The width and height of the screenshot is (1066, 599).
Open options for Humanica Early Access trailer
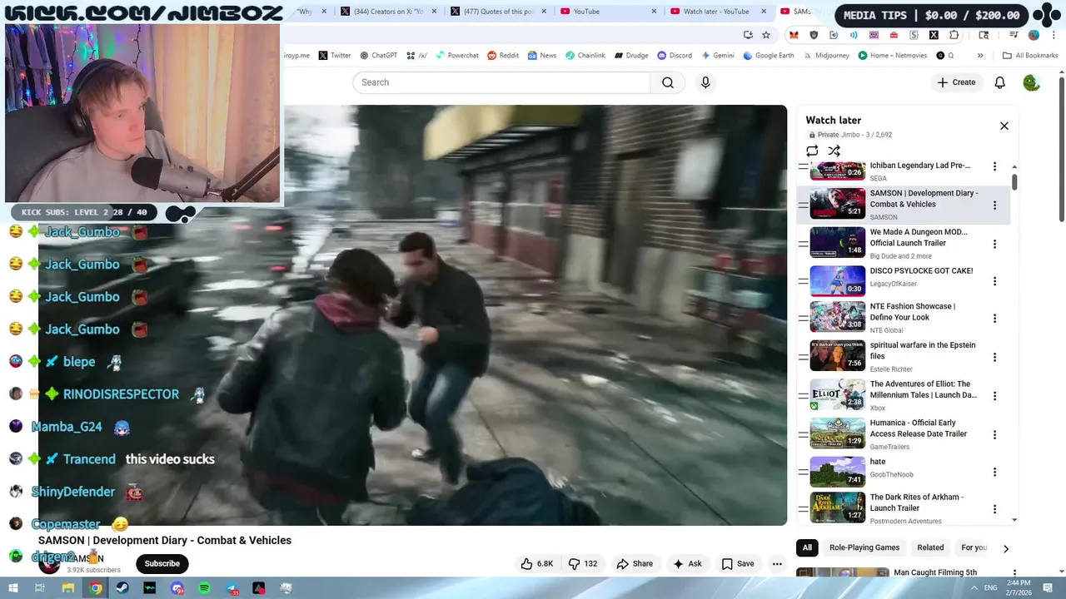click(994, 434)
